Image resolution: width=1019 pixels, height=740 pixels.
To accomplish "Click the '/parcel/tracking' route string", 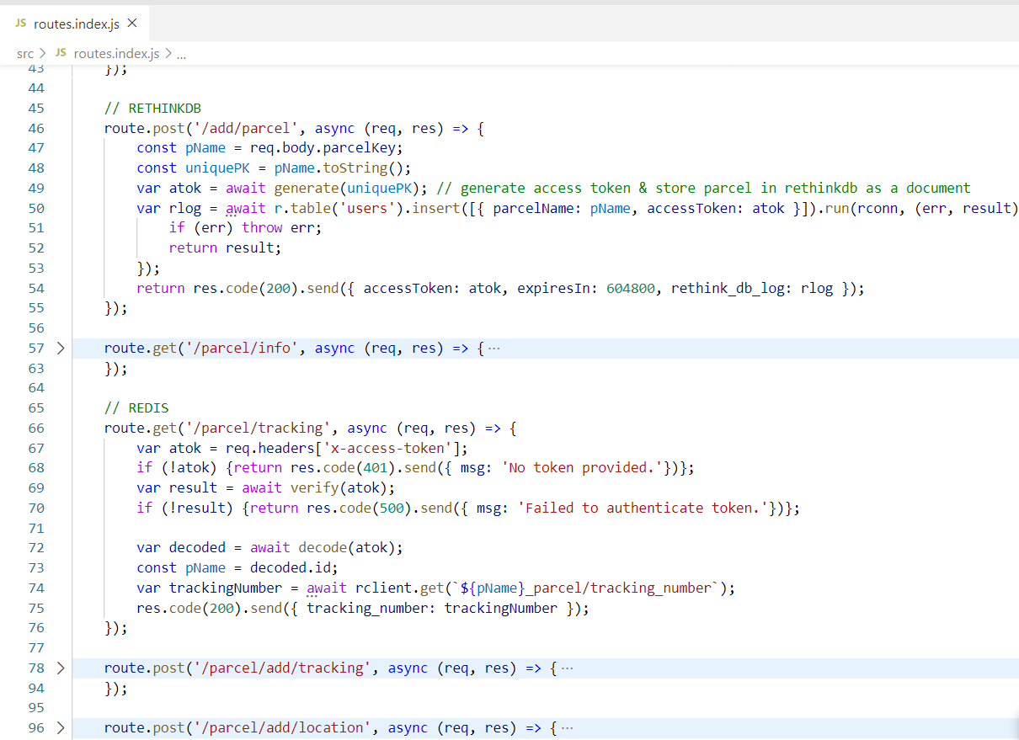I will tap(264, 428).
